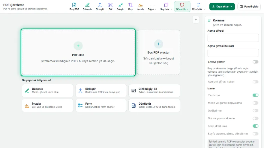
Task: Focus the Açma şifresi (tekrar) field
Action: point(233,53)
